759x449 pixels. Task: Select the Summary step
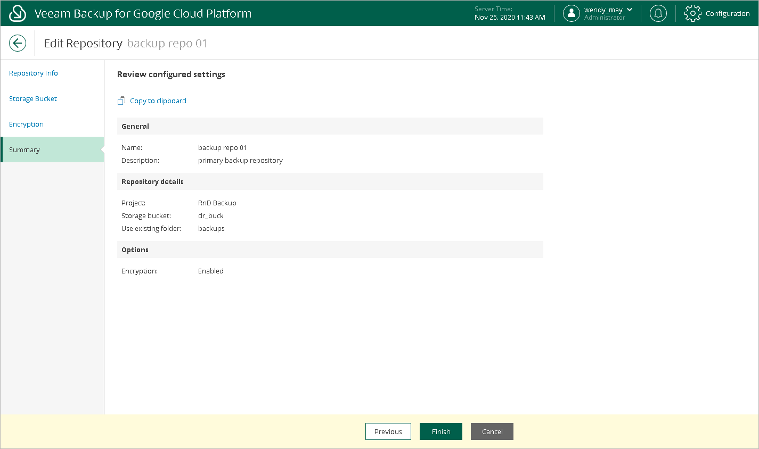pyautogui.click(x=25, y=149)
